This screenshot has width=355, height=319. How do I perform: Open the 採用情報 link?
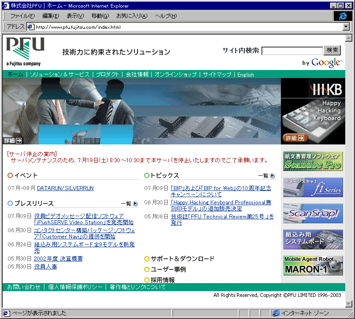pyautogui.click(x=162, y=280)
